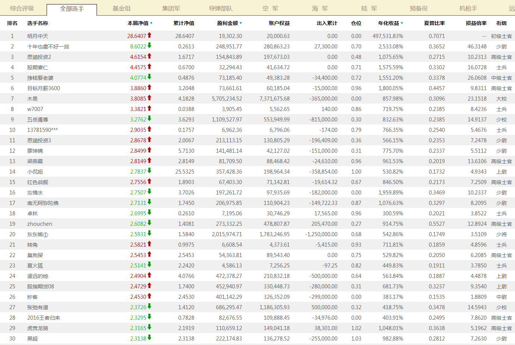Switch to the 综合评级 tab

pyautogui.click(x=22, y=9)
